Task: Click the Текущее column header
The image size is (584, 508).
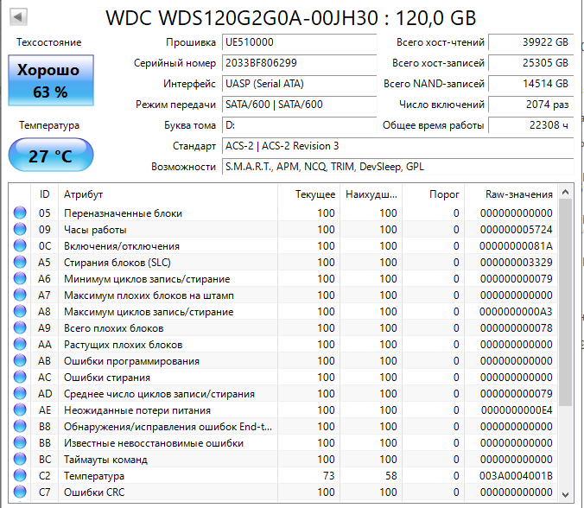Action: 308,194
